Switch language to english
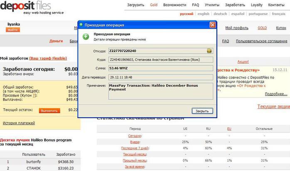290x171 pixels. (x=204, y=14)
